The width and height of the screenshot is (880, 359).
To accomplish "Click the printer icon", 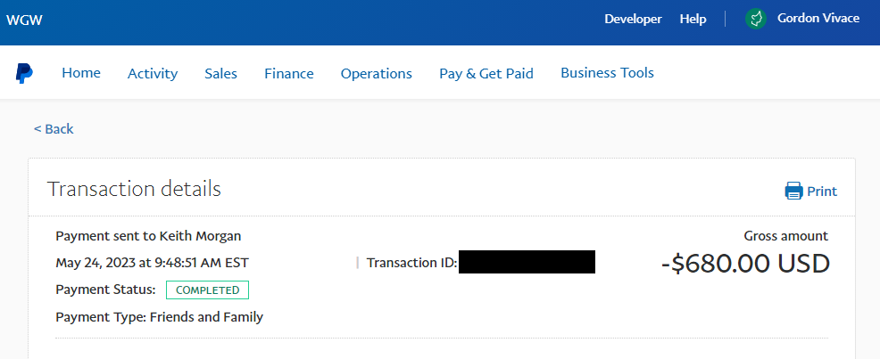I will tap(793, 191).
